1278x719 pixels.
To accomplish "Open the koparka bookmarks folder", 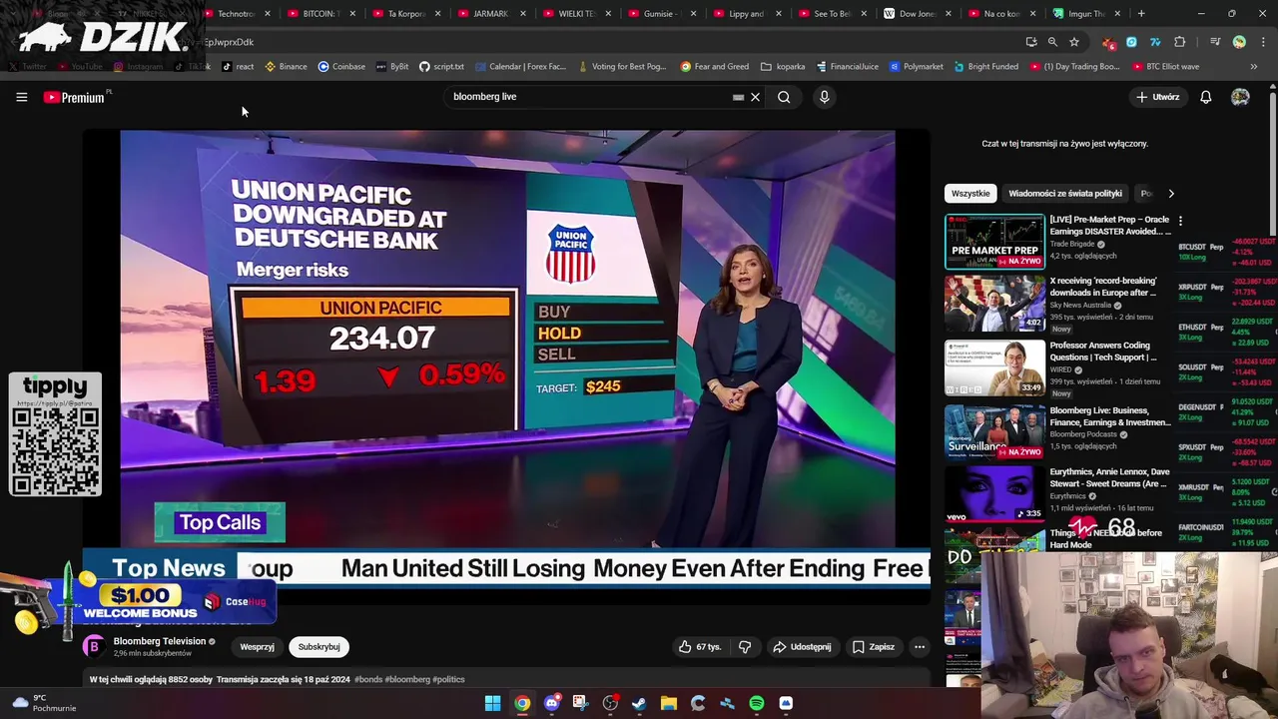I will [x=782, y=67].
